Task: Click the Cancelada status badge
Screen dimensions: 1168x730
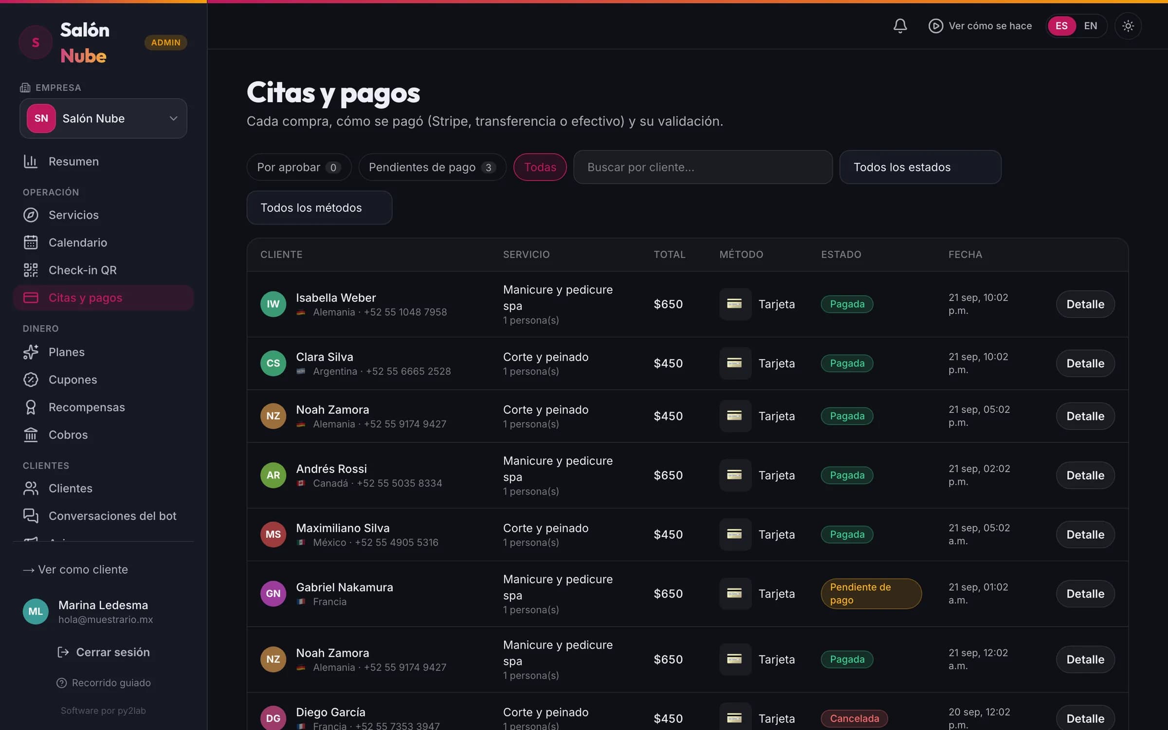Action: coord(854,718)
